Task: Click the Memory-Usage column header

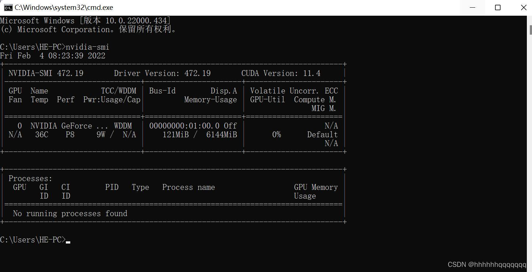Action: tap(211, 100)
